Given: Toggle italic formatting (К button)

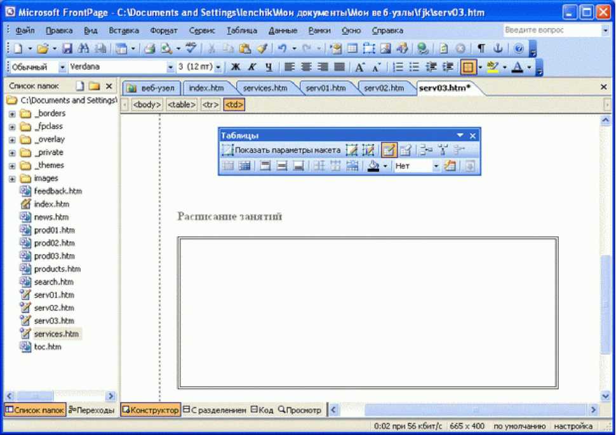Looking at the screenshot, I should tap(252, 67).
